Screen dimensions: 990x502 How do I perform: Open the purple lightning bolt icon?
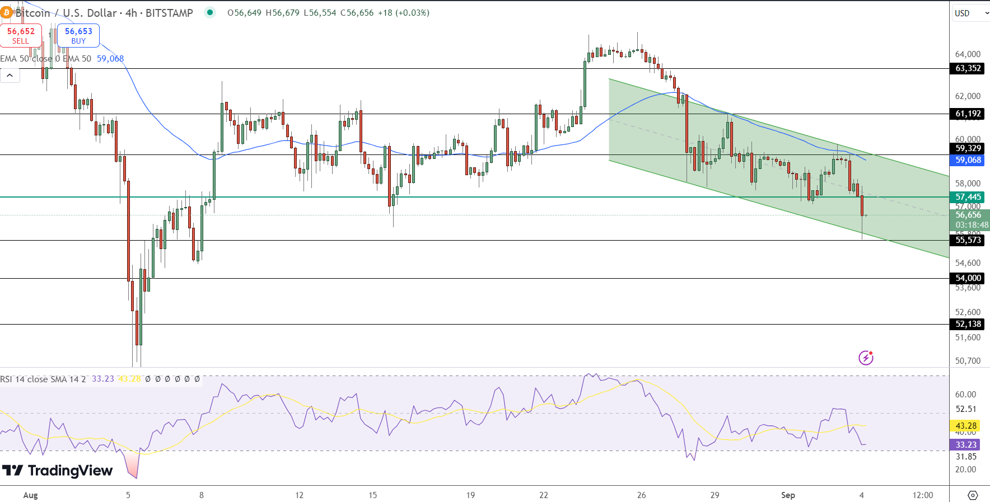866,358
